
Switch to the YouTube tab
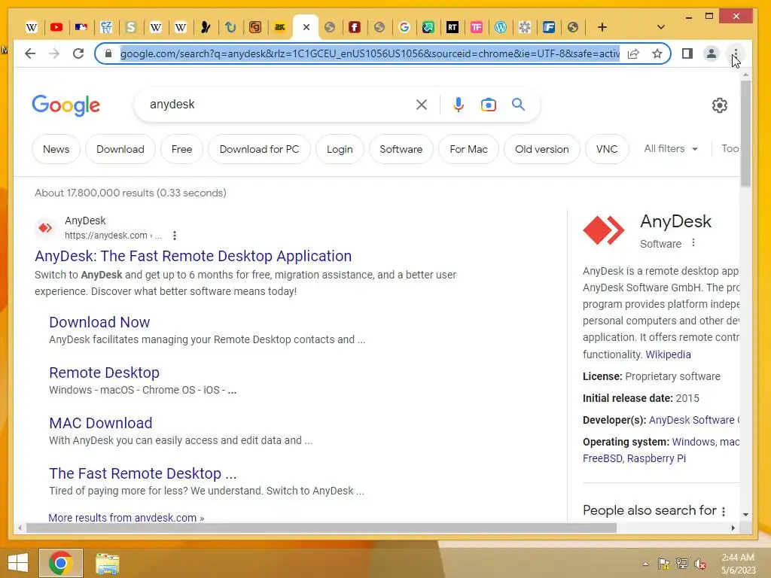pos(56,28)
